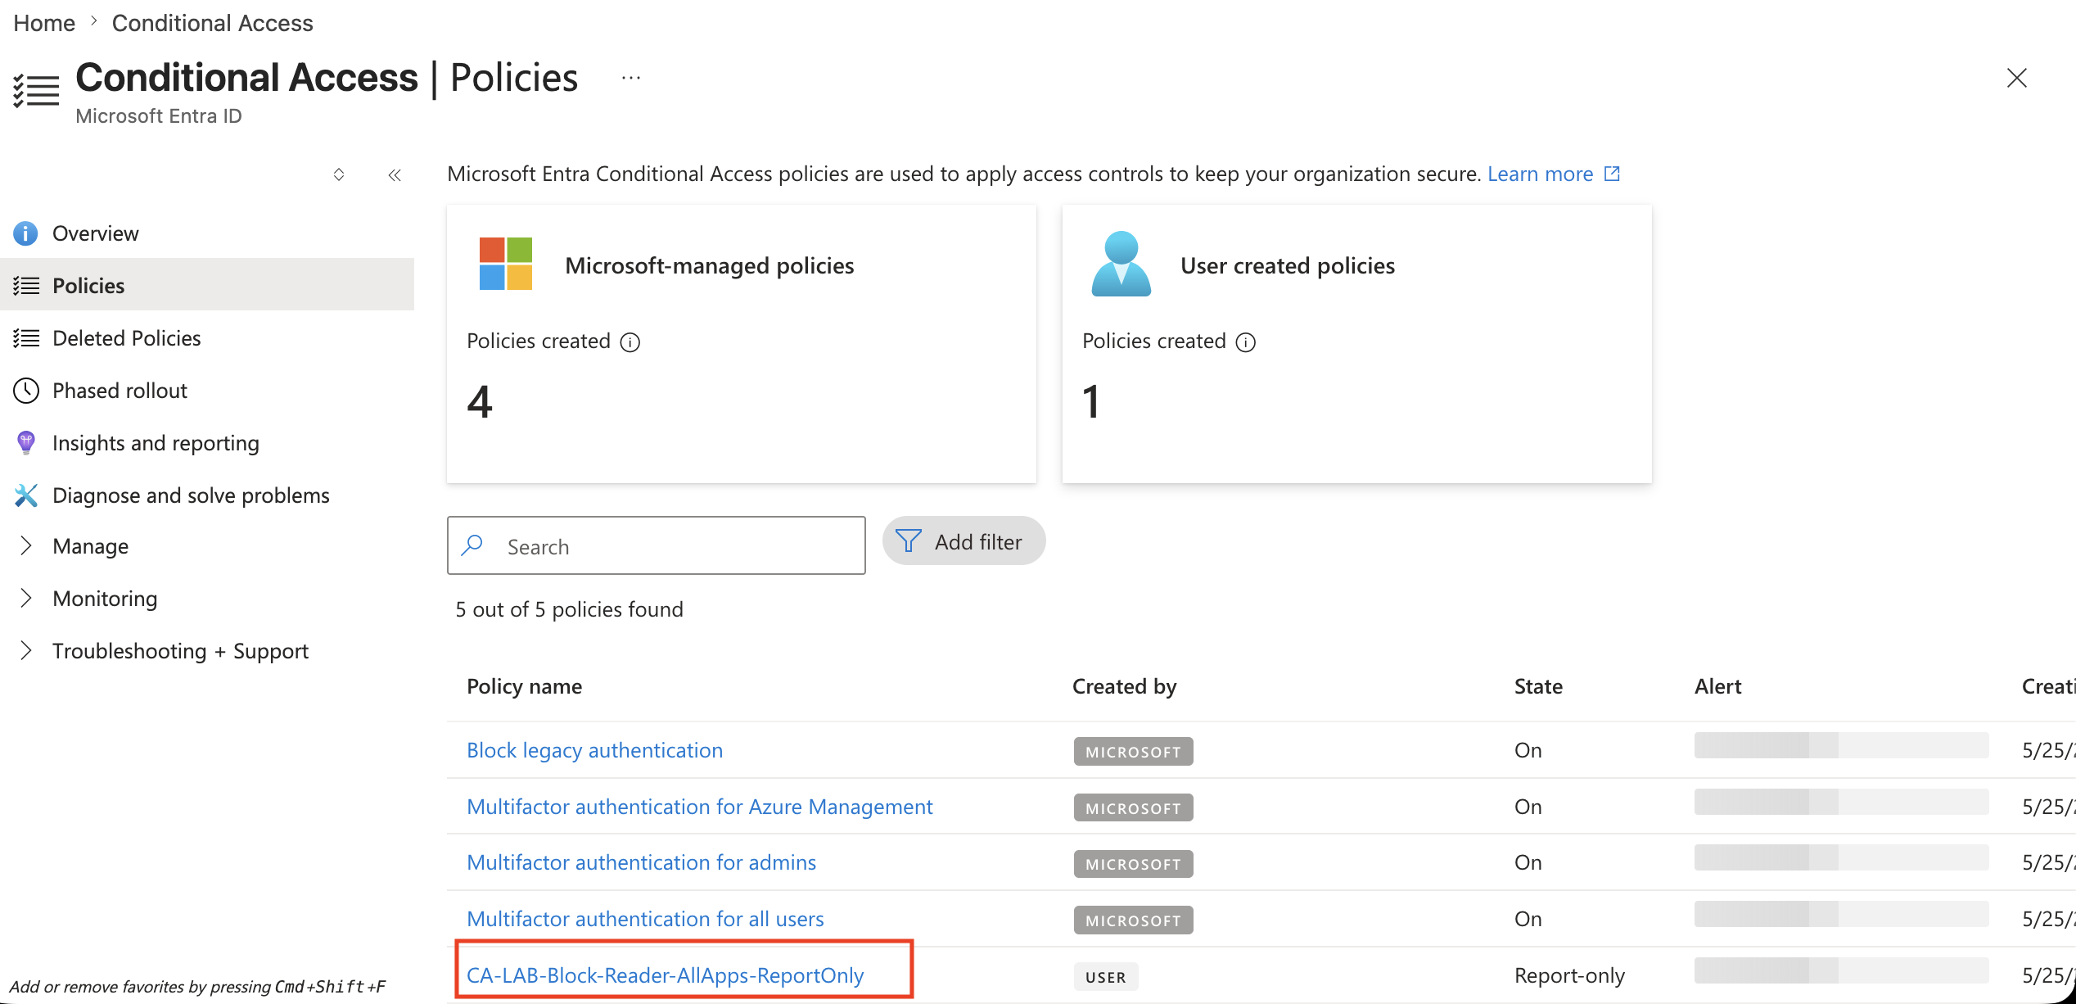2076x1004 pixels.
Task: Click info icon beside Microsoft-managed Policies created
Action: click(x=630, y=342)
